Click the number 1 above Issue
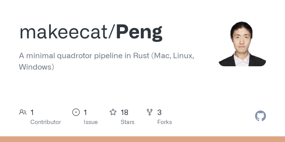 pos(85,112)
